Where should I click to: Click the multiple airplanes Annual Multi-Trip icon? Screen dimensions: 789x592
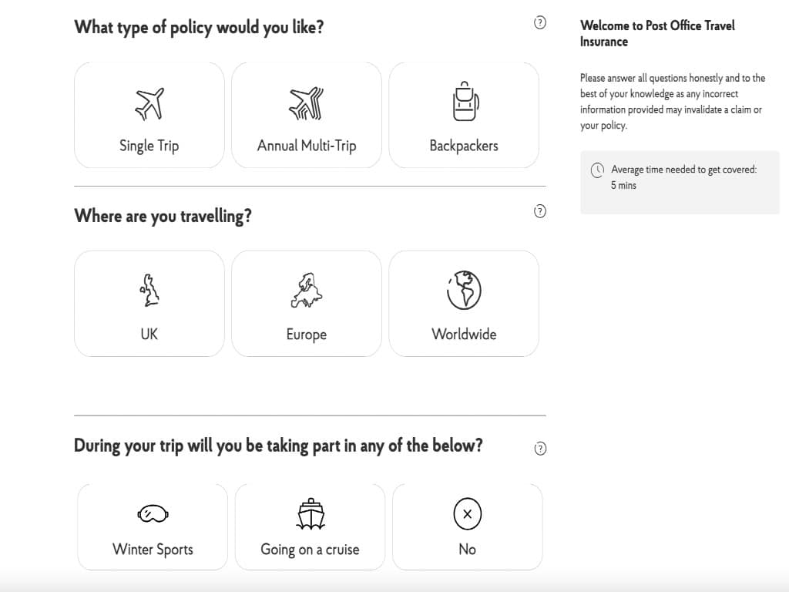click(x=307, y=103)
